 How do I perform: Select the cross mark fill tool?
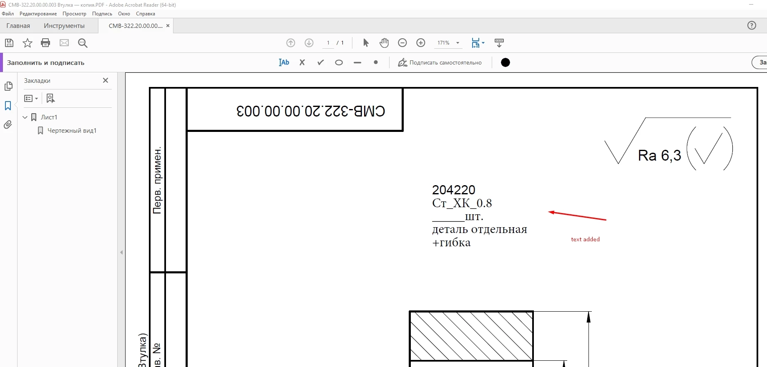(302, 62)
